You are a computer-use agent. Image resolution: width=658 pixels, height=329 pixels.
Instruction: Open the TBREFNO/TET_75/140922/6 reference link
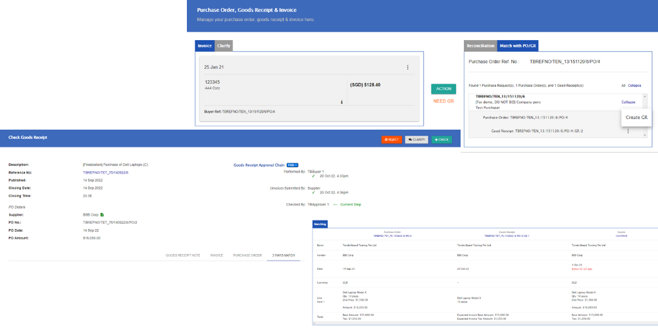point(106,172)
